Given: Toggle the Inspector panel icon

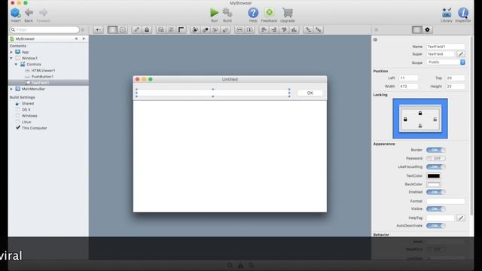Looking at the screenshot, I should point(463,13).
